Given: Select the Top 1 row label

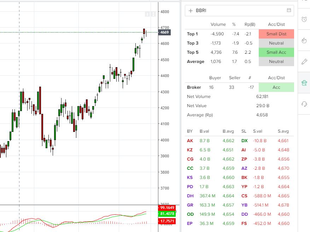Looking at the screenshot, I should pyautogui.click(x=192, y=34).
